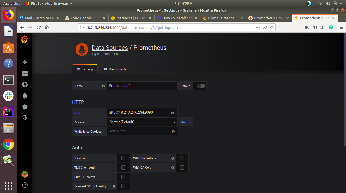346x193 pixels.
Task: Reload the page in Firefox
Action: 39,27
